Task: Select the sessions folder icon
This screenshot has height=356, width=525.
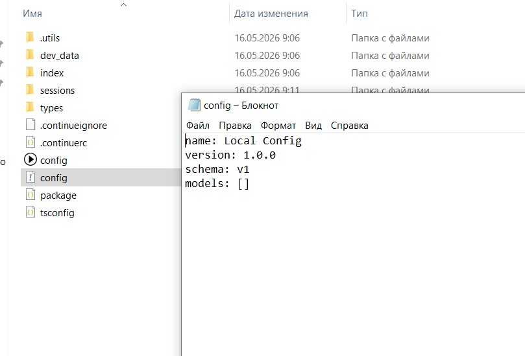Action: 30,89
